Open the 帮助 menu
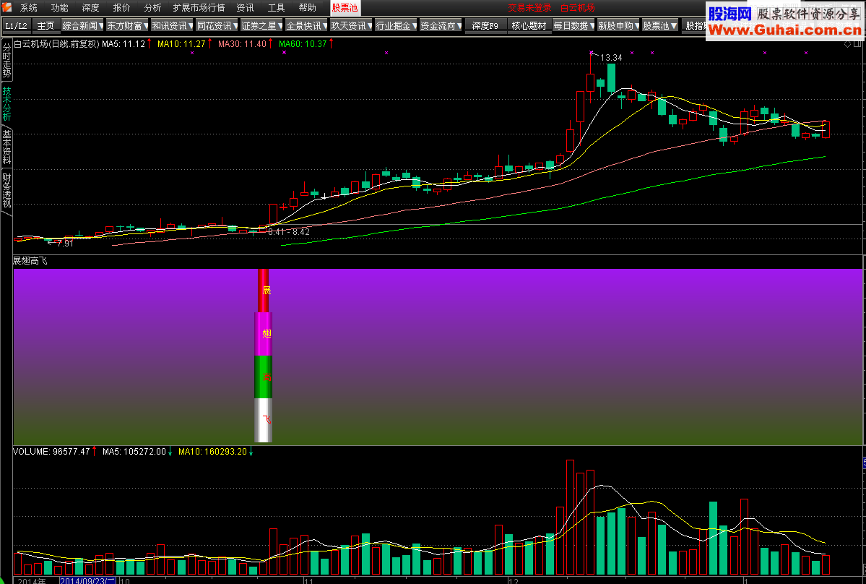Image resolution: width=866 pixels, height=584 pixels. click(x=307, y=8)
